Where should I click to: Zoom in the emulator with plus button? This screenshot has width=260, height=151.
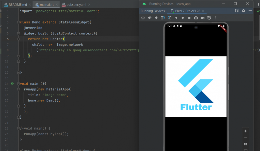[x=246, y=131]
